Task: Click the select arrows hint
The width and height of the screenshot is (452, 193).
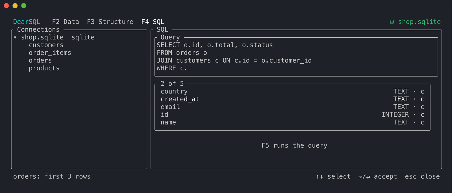Action: coord(333,176)
